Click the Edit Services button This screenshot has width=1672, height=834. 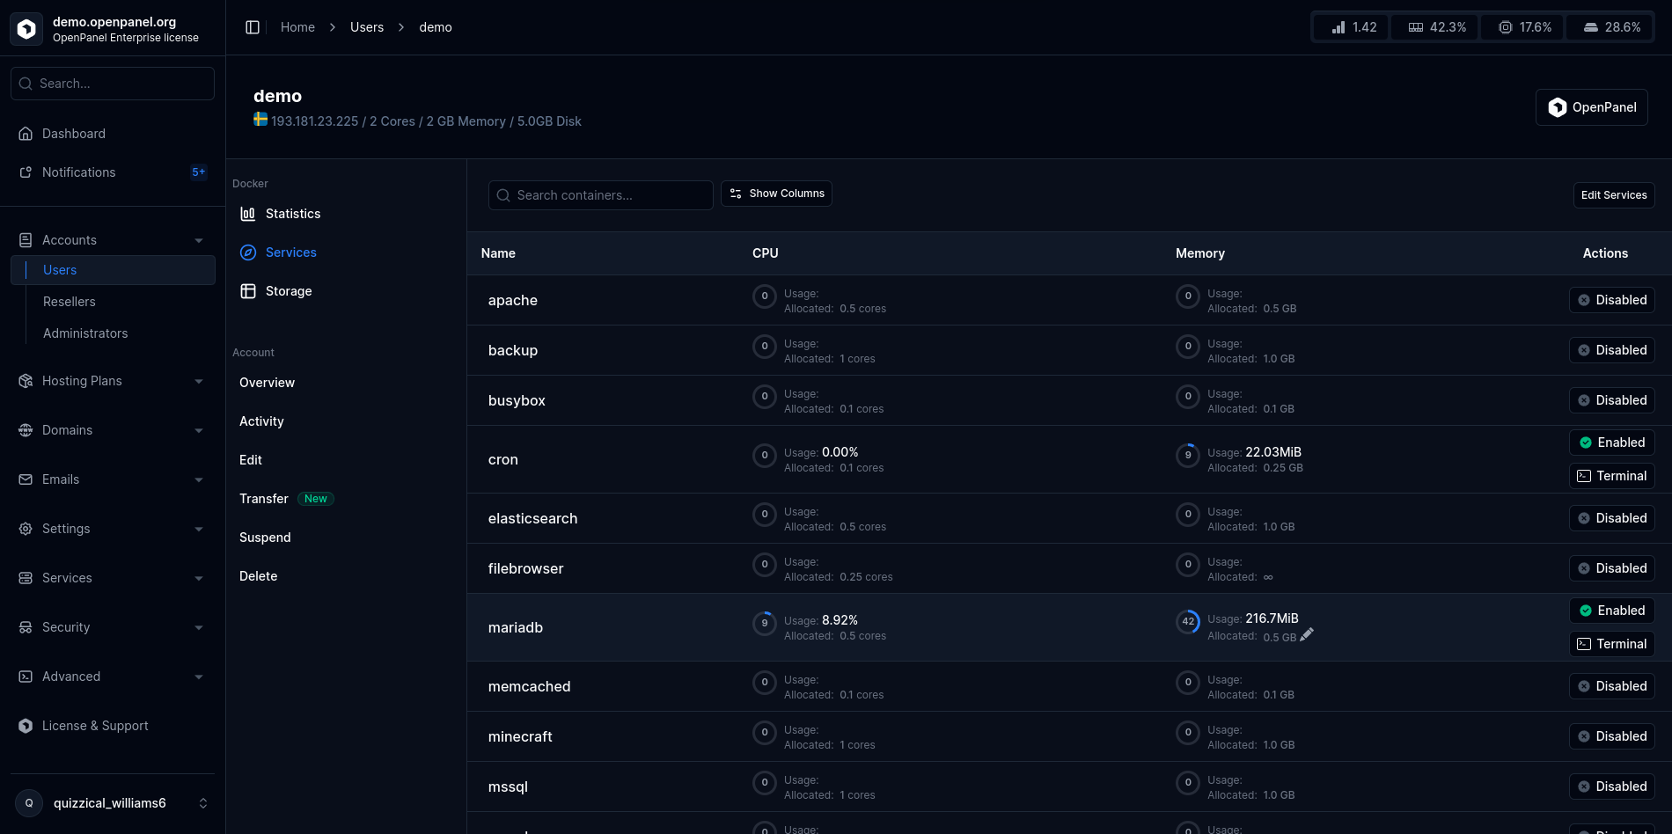[1613, 195]
